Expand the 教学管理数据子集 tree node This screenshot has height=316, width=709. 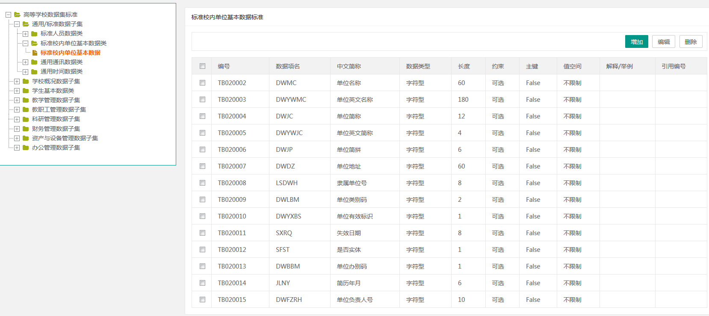tap(17, 100)
